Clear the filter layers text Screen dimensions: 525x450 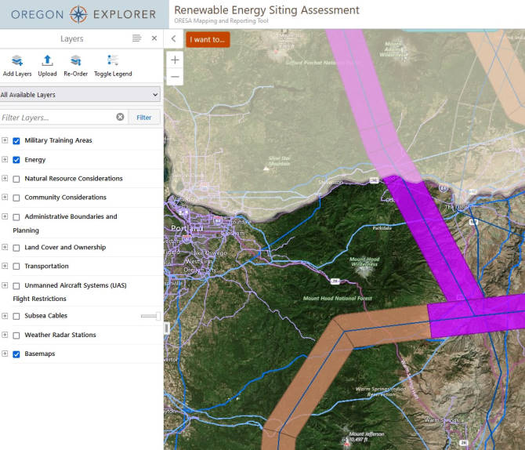point(120,117)
